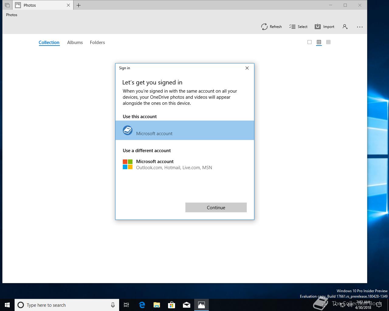Open Task View from taskbar
Image resolution: width=389 pixels, height=311 pixels.
[126, 305]
